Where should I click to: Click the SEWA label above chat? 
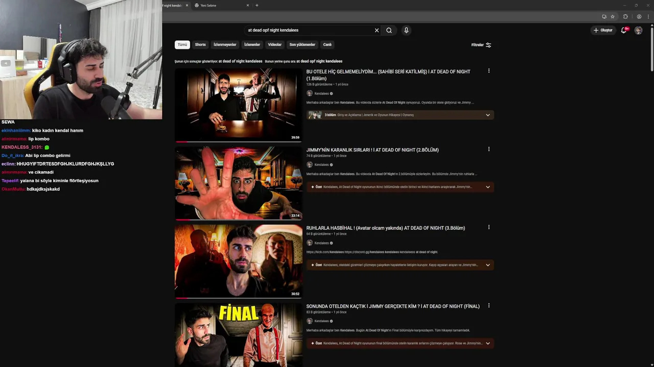(x=8, y=122)
